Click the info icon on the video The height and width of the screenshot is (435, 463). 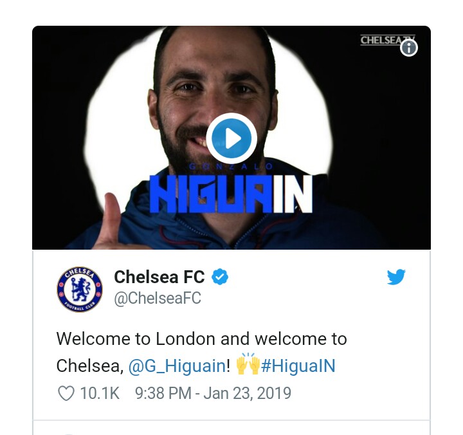(x=409, y=48)
